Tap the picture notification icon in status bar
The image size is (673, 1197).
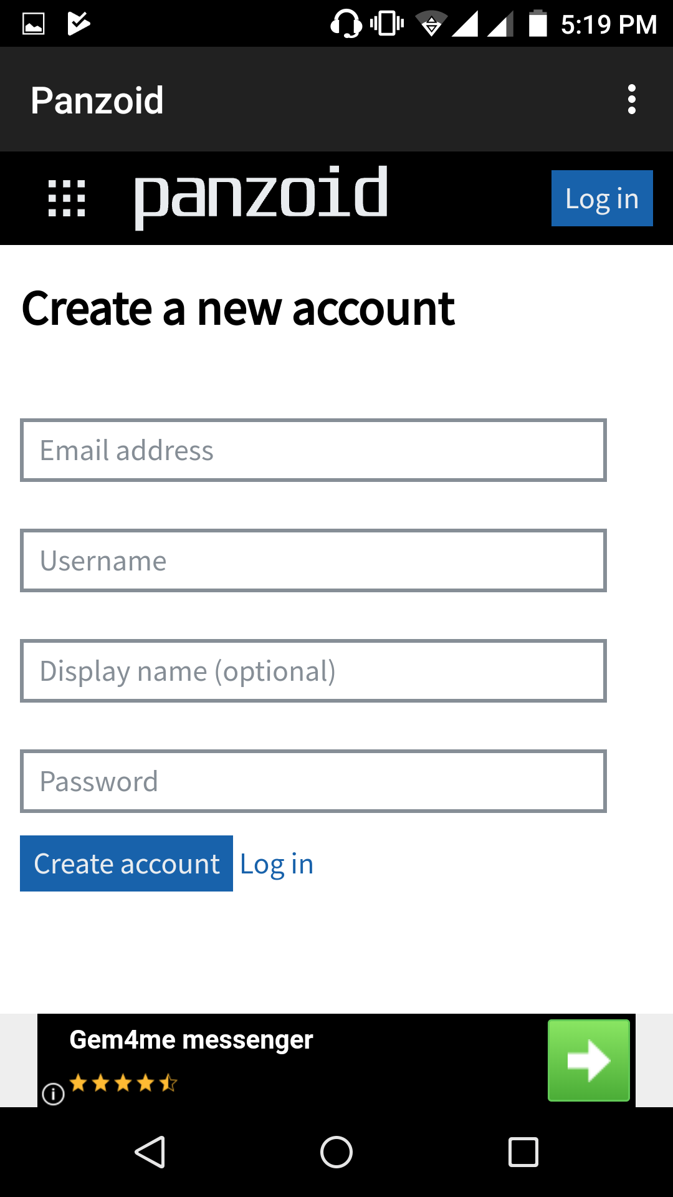pos(34,24)
